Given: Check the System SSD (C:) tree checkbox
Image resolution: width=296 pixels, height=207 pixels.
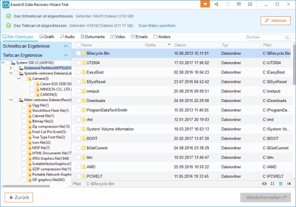Looking at the screenshot, I should tap(8, 63).
